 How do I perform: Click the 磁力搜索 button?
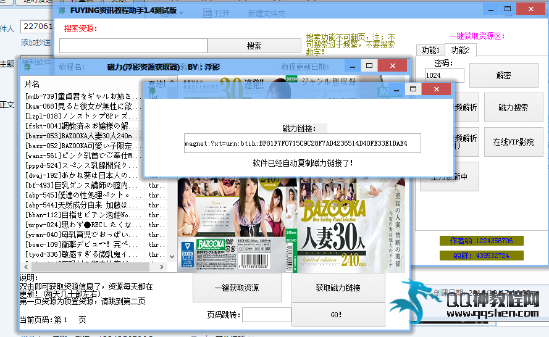click(x=513, y=107)
